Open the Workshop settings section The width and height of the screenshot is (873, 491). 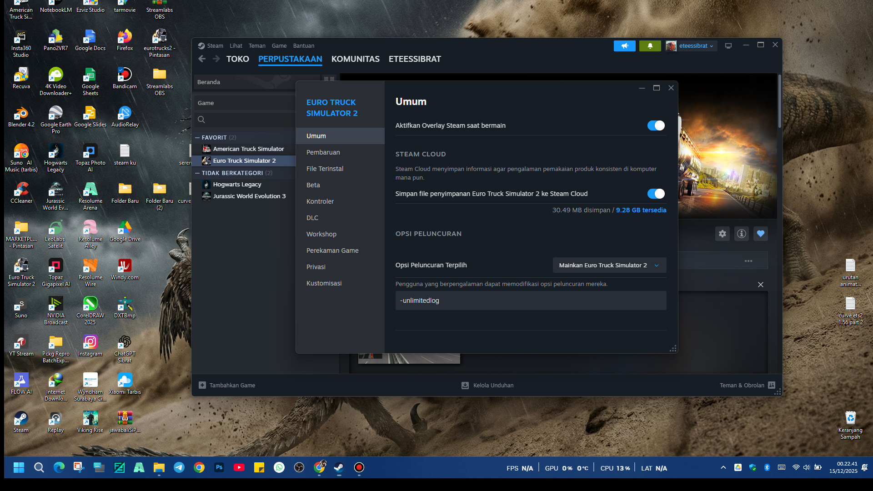[340, 234]
